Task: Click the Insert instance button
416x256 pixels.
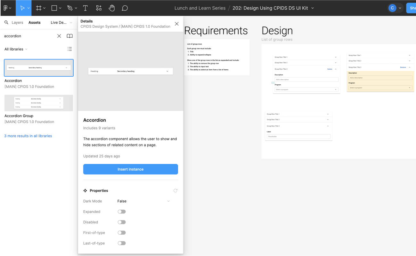Action: [x=130, y=169]
